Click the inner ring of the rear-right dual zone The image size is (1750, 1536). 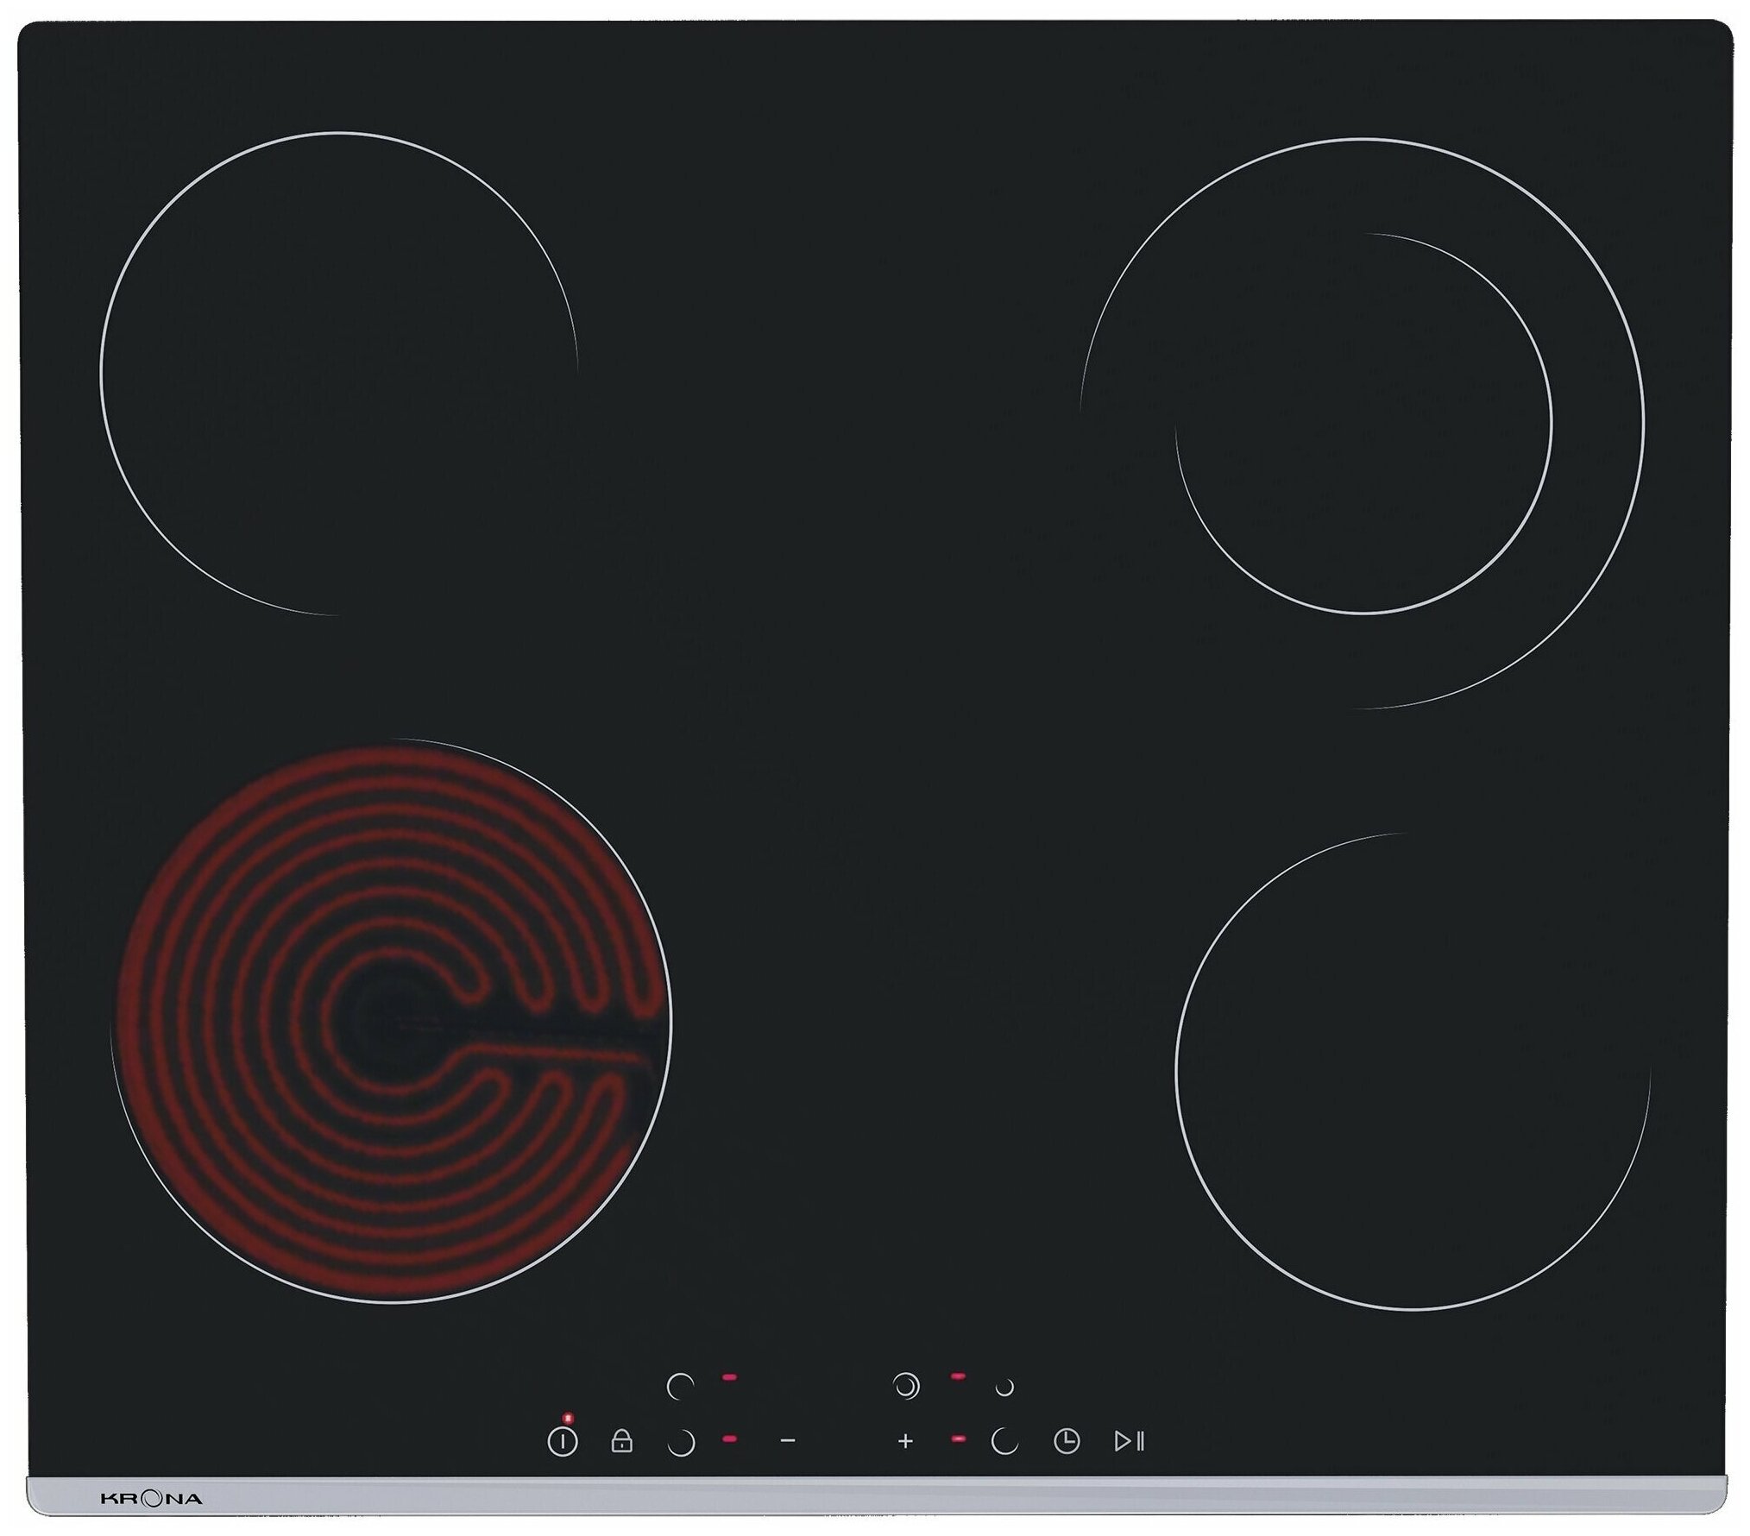pyautogui.click(x=1363, y=424)
